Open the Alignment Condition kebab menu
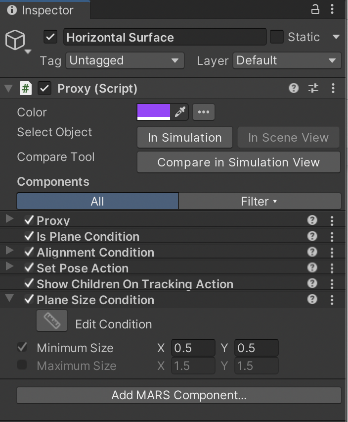 (x=332, y=252)
